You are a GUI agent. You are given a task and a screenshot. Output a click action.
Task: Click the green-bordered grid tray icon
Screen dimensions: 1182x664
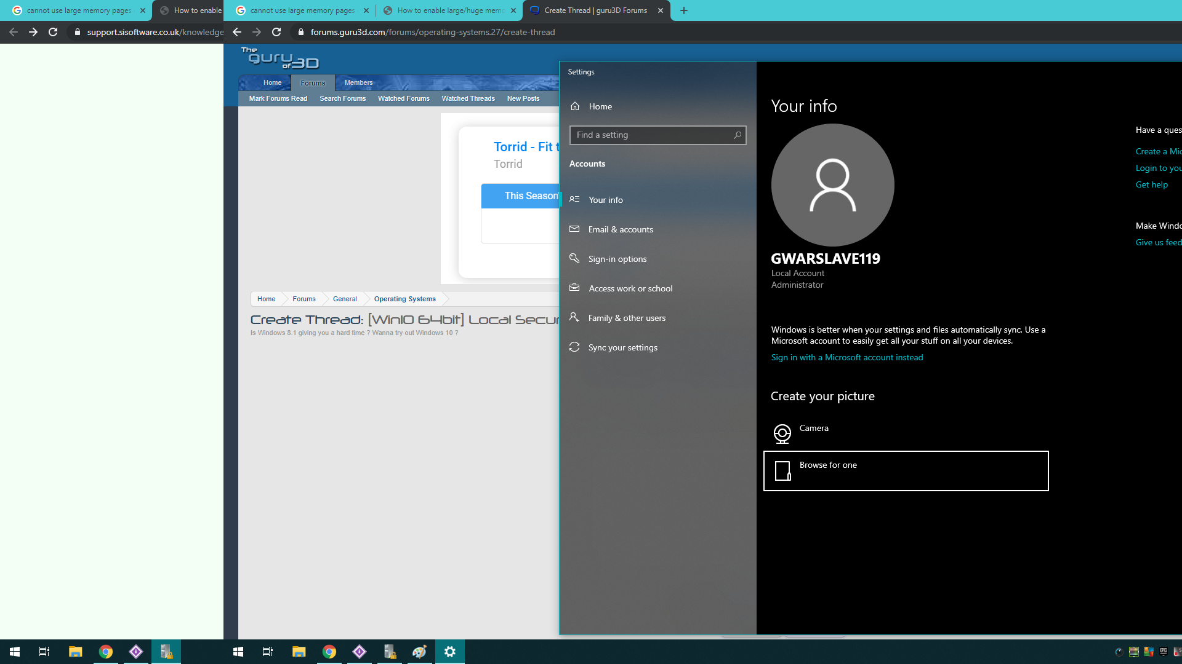(1134, 652)
